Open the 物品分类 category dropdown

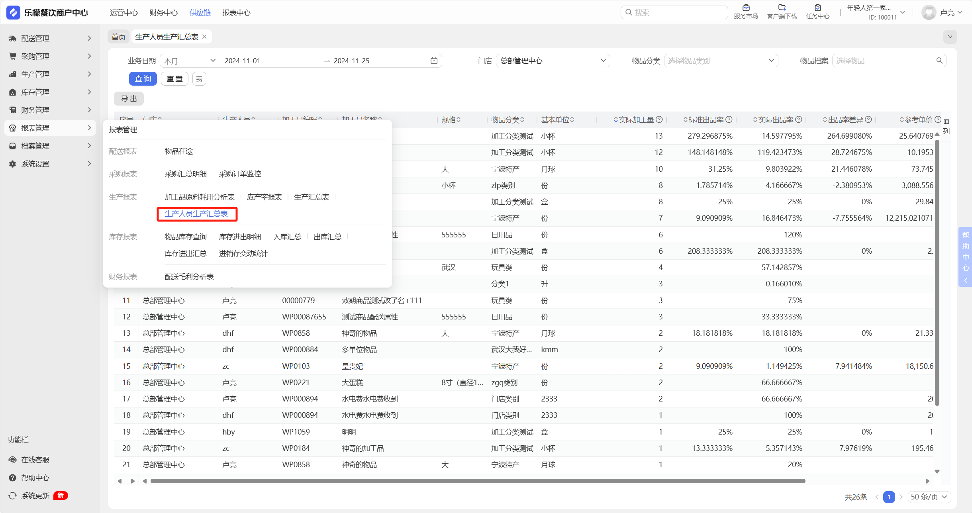click(x=721, y=61)
